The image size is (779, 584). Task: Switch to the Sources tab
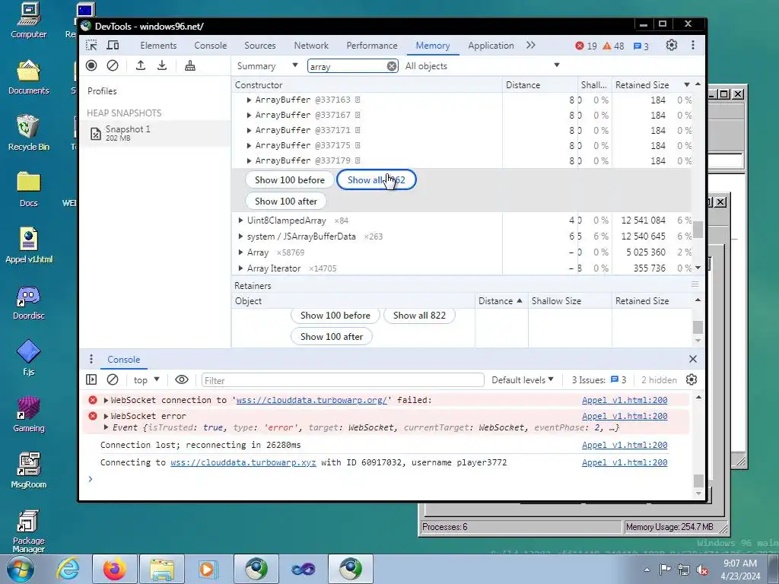(260, 45)
